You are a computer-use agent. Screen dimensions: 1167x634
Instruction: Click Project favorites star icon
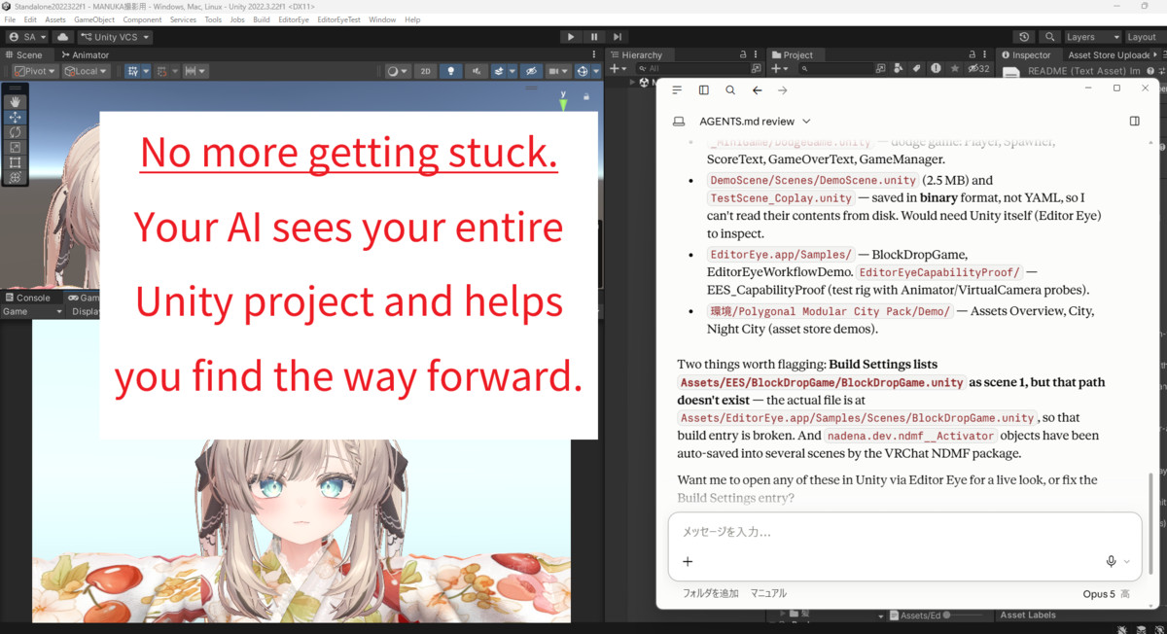[954, 69]
